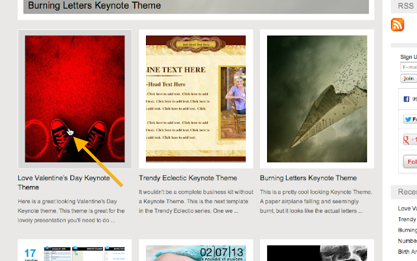Image resolution: width=417 pixels, height=261 pixels.
Task: Open Love Valentine's Day Keynote Theme title
Action: point(64,183)
